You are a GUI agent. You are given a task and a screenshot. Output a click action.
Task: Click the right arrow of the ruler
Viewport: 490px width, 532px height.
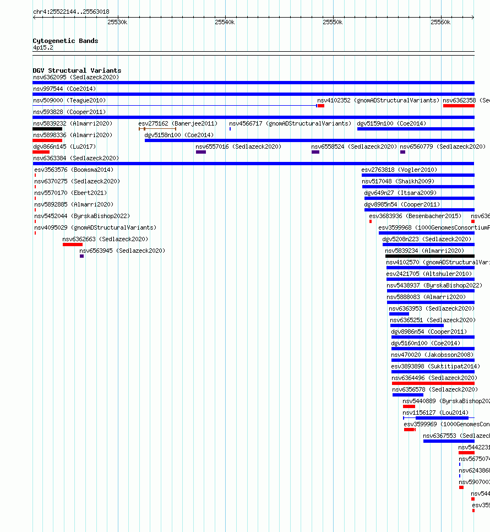point(473,17)
